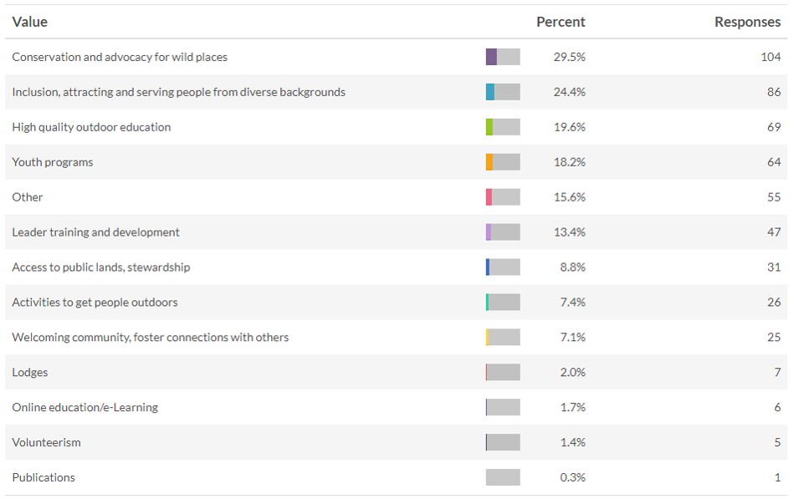This screenshot has width=794, height=499.
Task: Click the Welcoming community row label
Action: click(151, 337)
